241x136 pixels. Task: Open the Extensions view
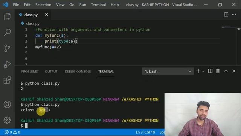[x=7, y=80]
